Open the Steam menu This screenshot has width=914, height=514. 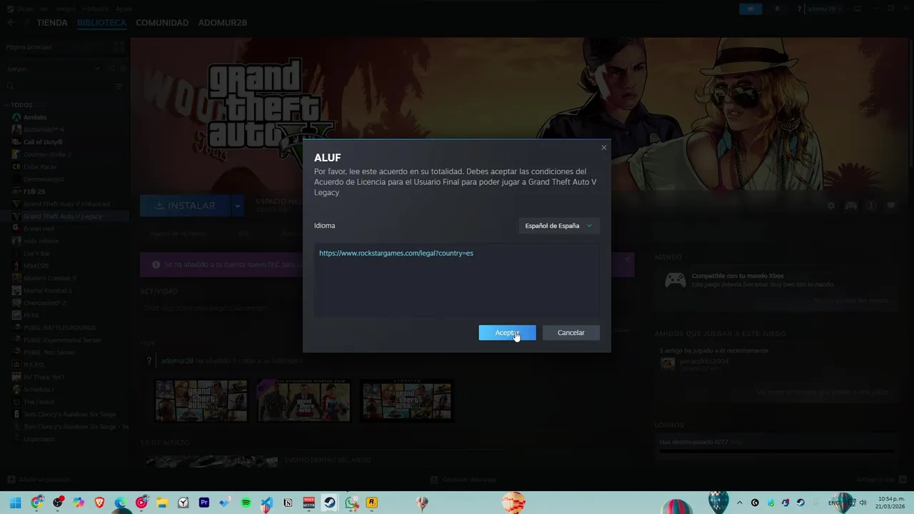point(25,9)
